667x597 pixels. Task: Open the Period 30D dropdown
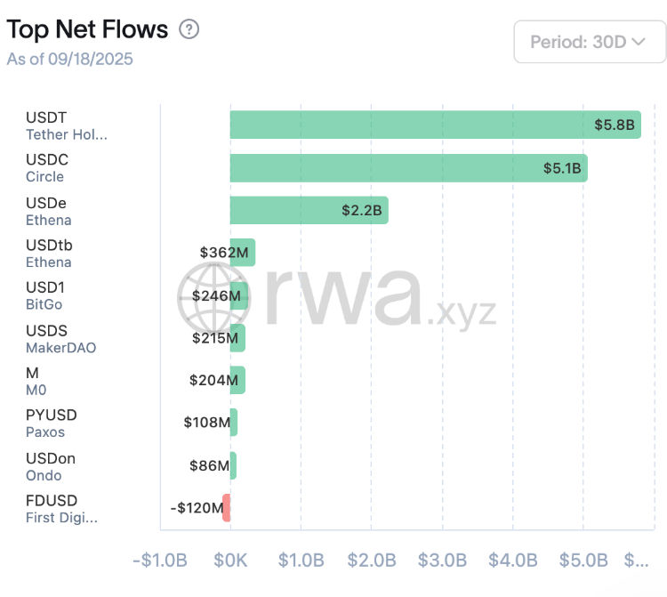(x=590, y=42)
